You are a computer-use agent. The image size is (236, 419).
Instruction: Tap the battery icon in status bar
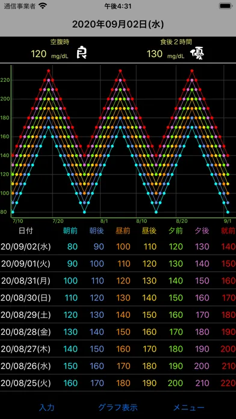click(225, 6)
